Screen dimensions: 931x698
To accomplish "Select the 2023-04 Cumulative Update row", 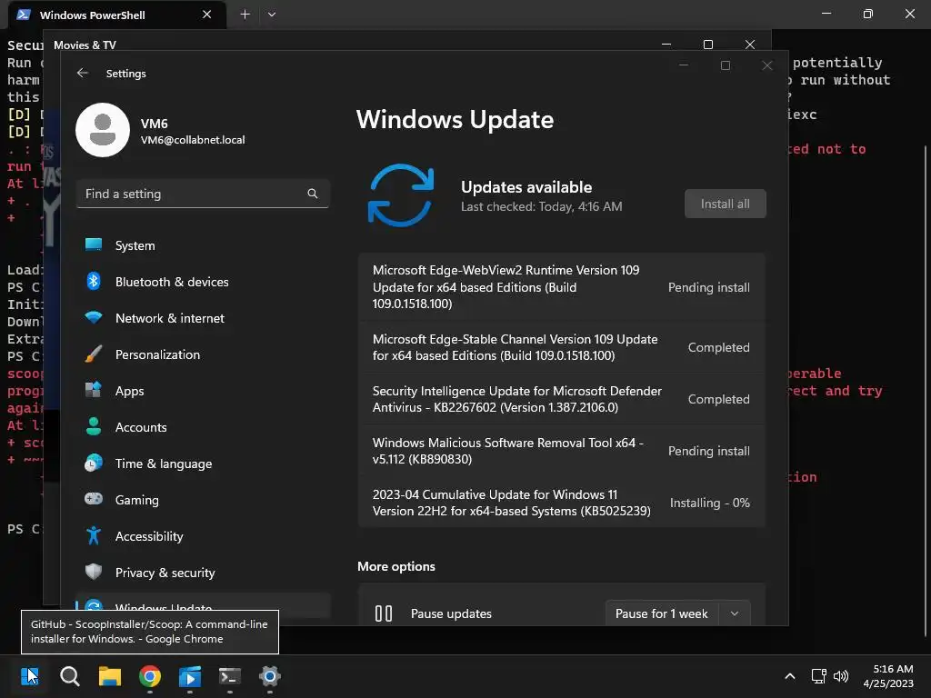I will point(561,502).
